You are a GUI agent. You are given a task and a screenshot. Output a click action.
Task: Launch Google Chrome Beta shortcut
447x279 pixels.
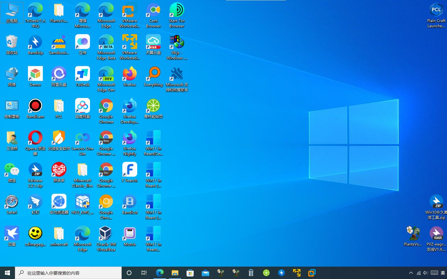(106, 143)
